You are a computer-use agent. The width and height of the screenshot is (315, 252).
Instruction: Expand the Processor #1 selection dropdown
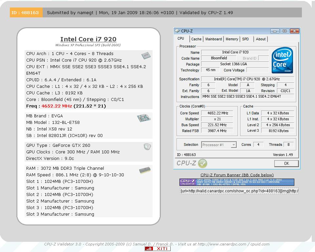tap(233, 145)
